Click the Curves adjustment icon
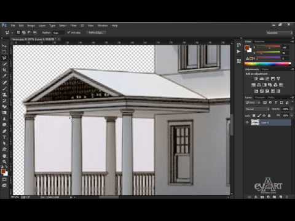The image size is (295, 221). pos(267,79)
